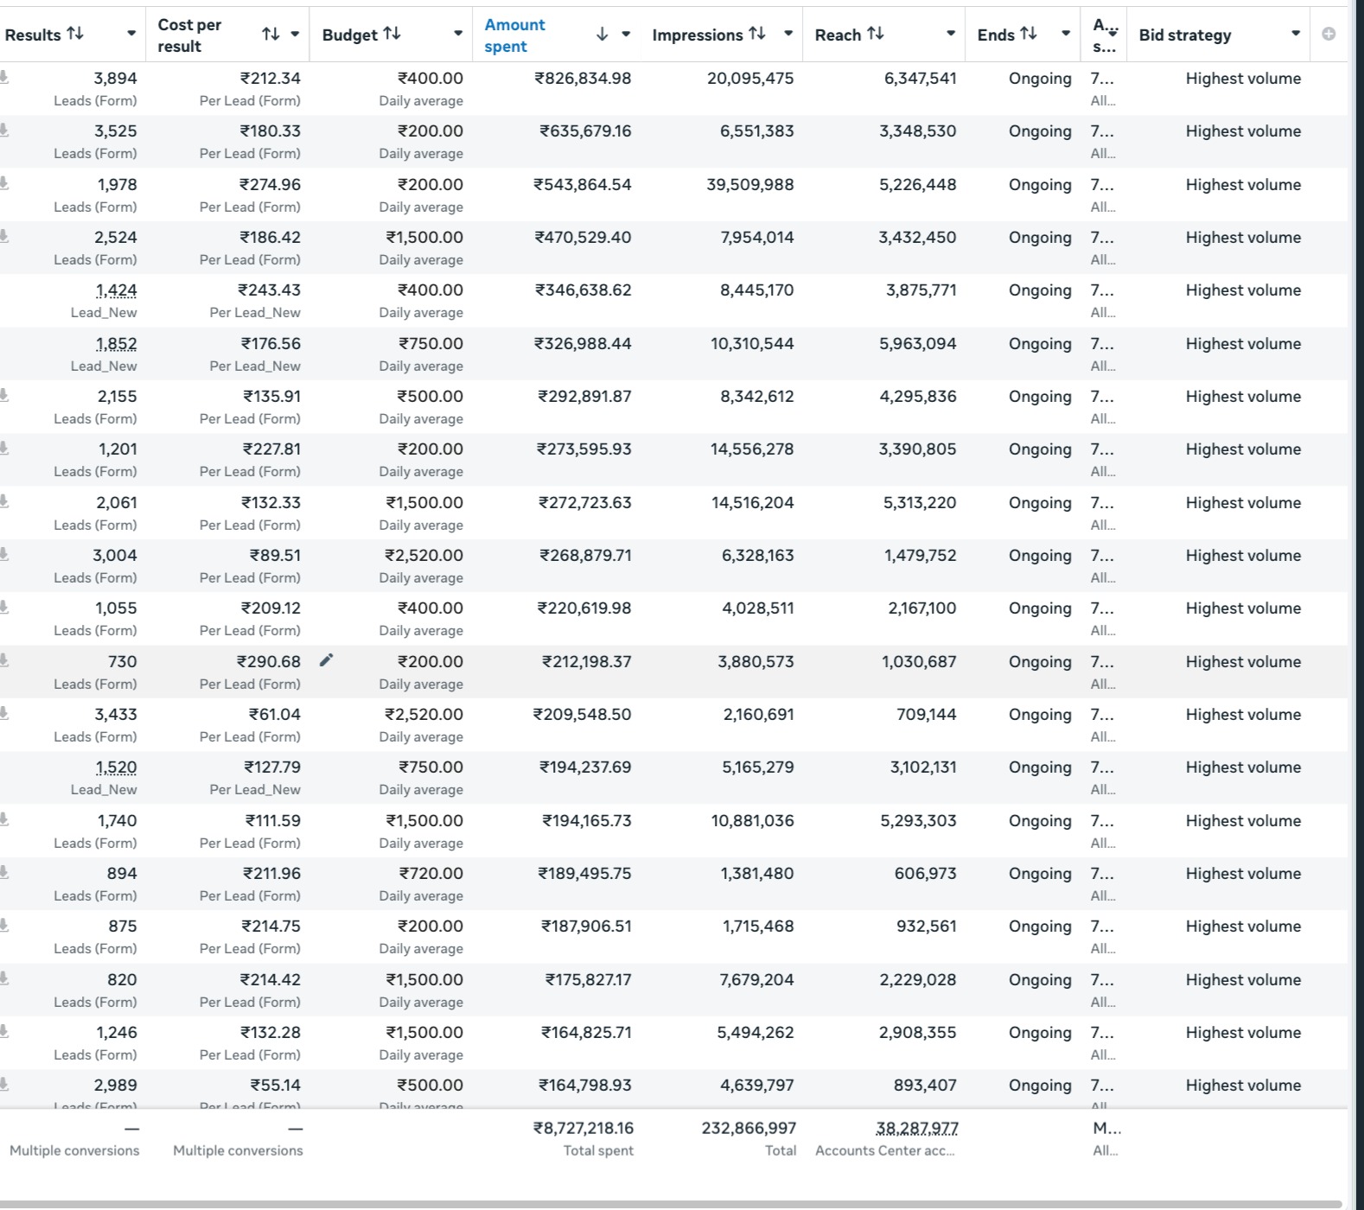This screenshot has width=1364, height=1210.
Task: Click the ₹1,500.00 budget in the ₹470,529.40 row
Action: (x=424, y=238)
